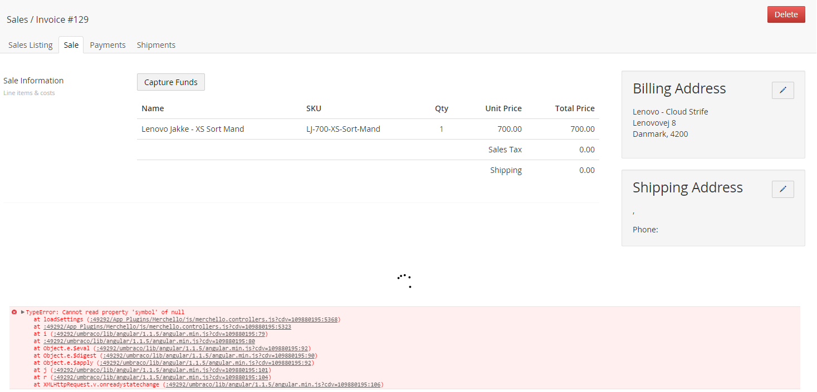Switch to the Sales Listing tab
817x392 pixels.
click(31, 45)
